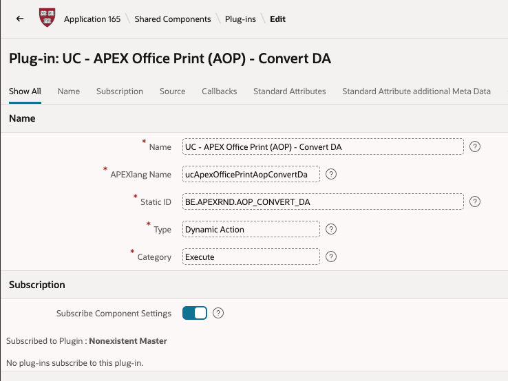
Task: Open help for Subscribe Component Settings
Action: pyautogui.click(x=218, y=313)
